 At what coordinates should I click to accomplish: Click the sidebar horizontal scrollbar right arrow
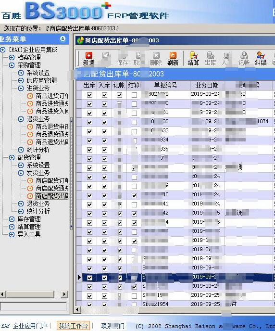click(x=64, y=294)
